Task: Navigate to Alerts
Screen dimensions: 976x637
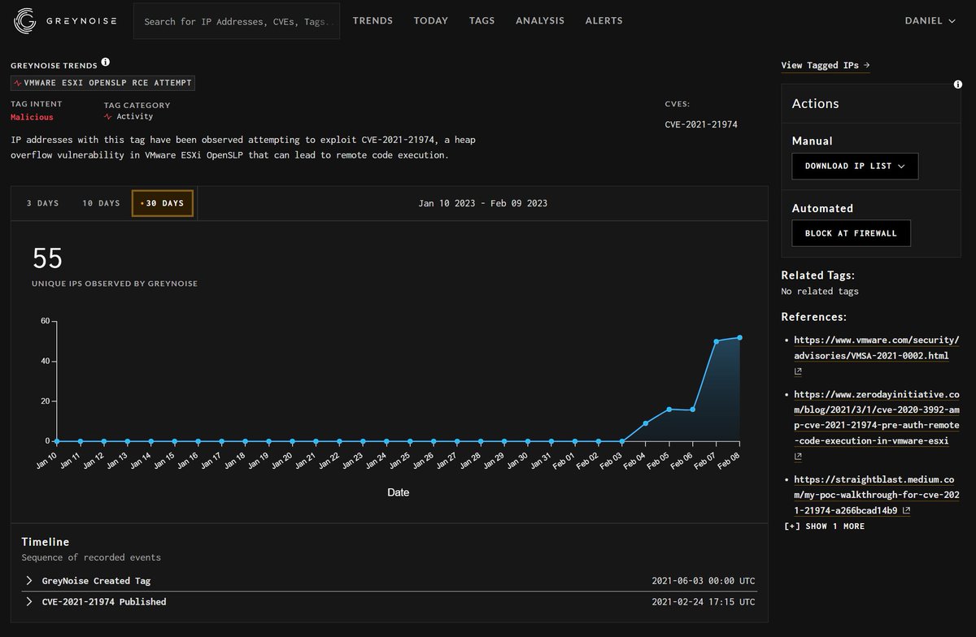Action: 604,20
